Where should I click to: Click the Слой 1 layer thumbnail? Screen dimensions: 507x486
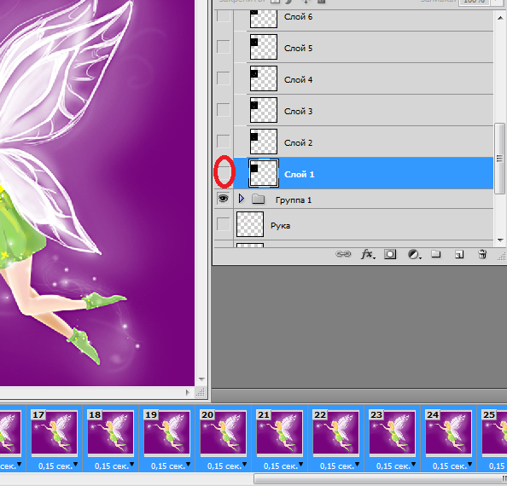pyautogui.click(x=264, y=173)
